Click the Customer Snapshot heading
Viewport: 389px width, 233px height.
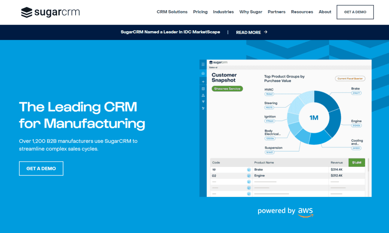tap(224, 78)
